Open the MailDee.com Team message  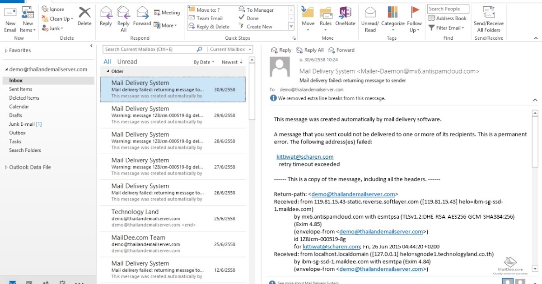tap(173, 244)
